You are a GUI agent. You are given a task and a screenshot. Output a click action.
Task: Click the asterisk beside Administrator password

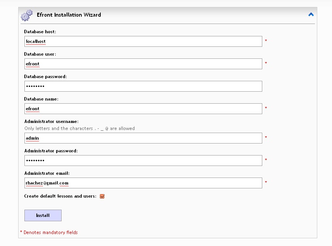tap(266, 160)
